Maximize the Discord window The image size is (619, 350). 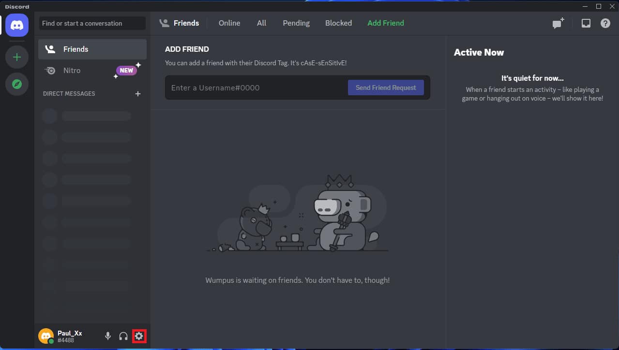click(x=599, y=6)
